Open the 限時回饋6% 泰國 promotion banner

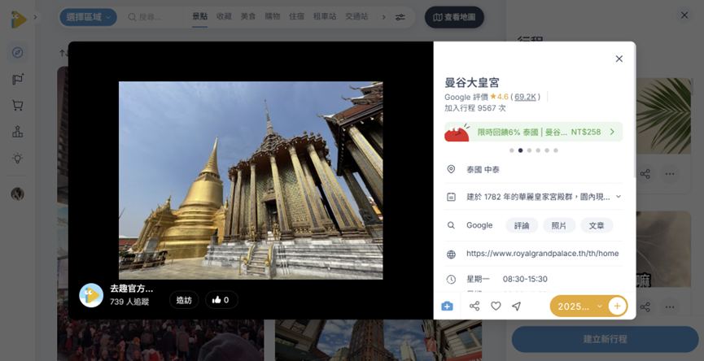(x=533, y=132)
